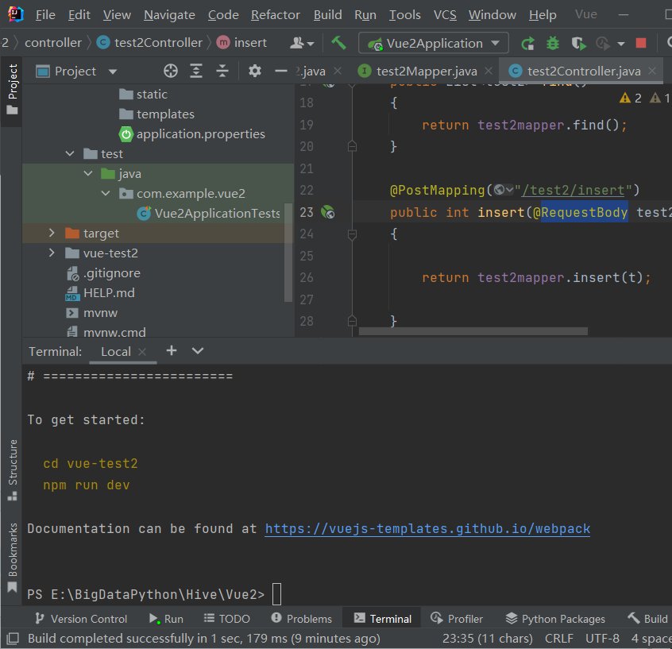The width and height of the screenshot is (672, 649).
Task: Click the Rerun Vue2Application icon
Action: coord(528,44)
